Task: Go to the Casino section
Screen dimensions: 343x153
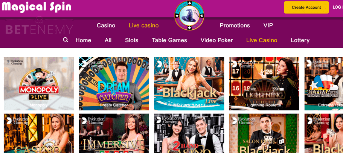Action: (x=106, y=25)
